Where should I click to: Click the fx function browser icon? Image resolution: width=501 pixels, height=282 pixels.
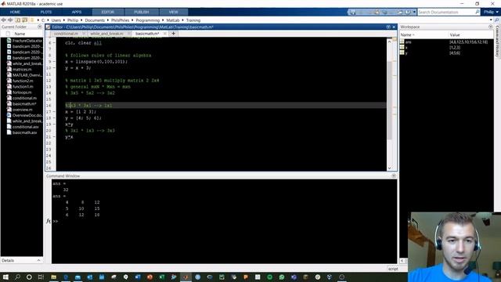pyautogui.click(x=49, y=221)
